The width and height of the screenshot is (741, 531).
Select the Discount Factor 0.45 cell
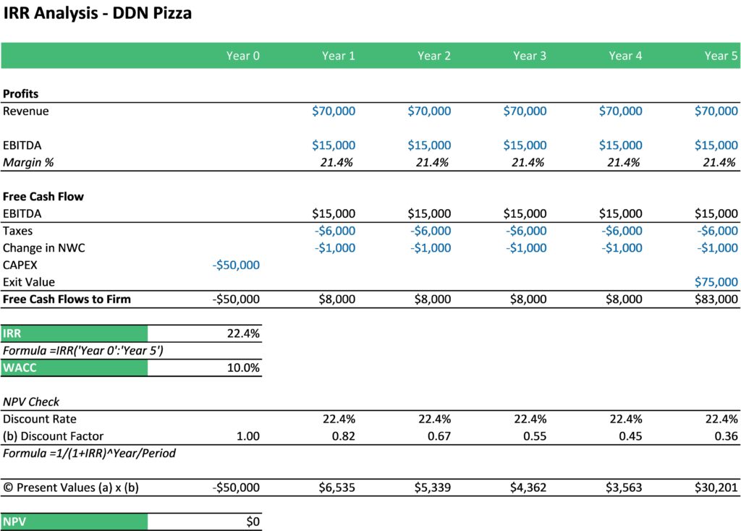tap(630, 436)
